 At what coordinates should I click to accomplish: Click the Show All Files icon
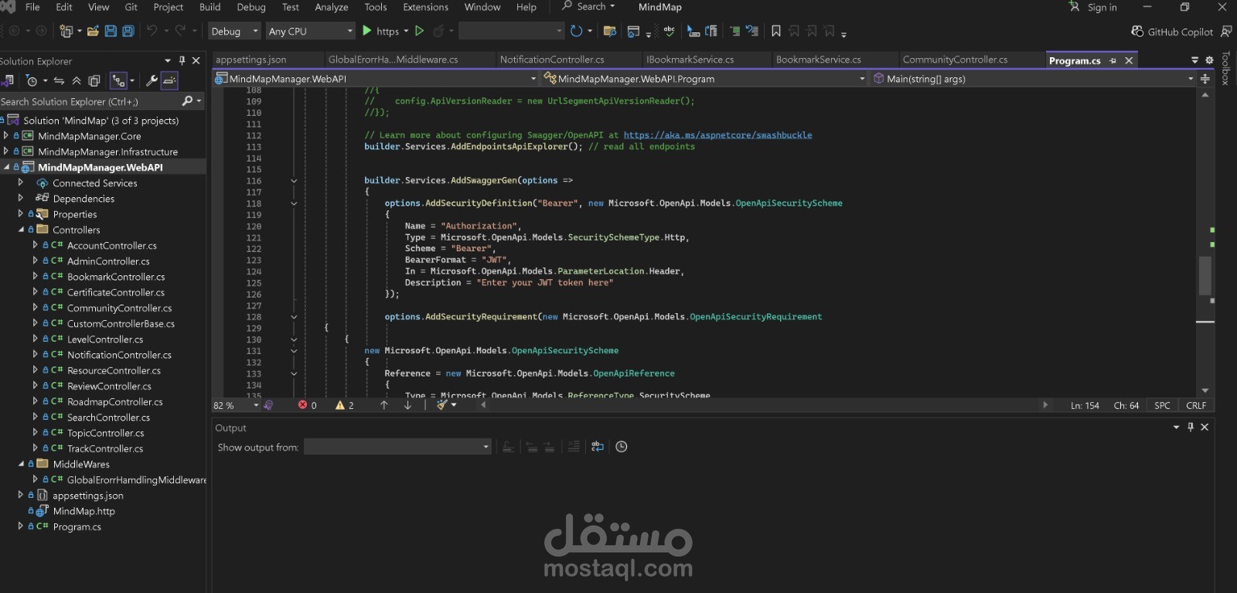click(94, 80)
